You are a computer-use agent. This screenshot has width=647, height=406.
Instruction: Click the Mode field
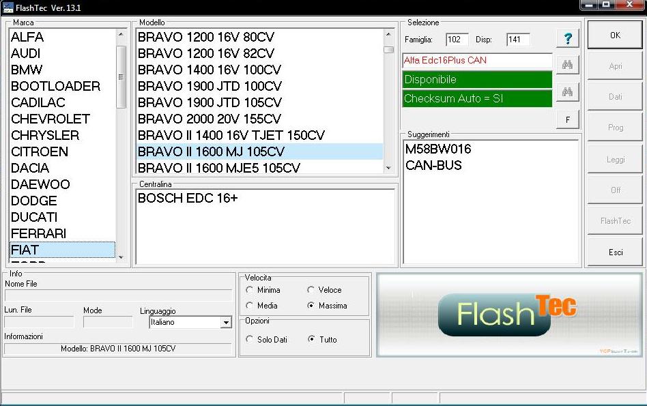tap(108, 322)
